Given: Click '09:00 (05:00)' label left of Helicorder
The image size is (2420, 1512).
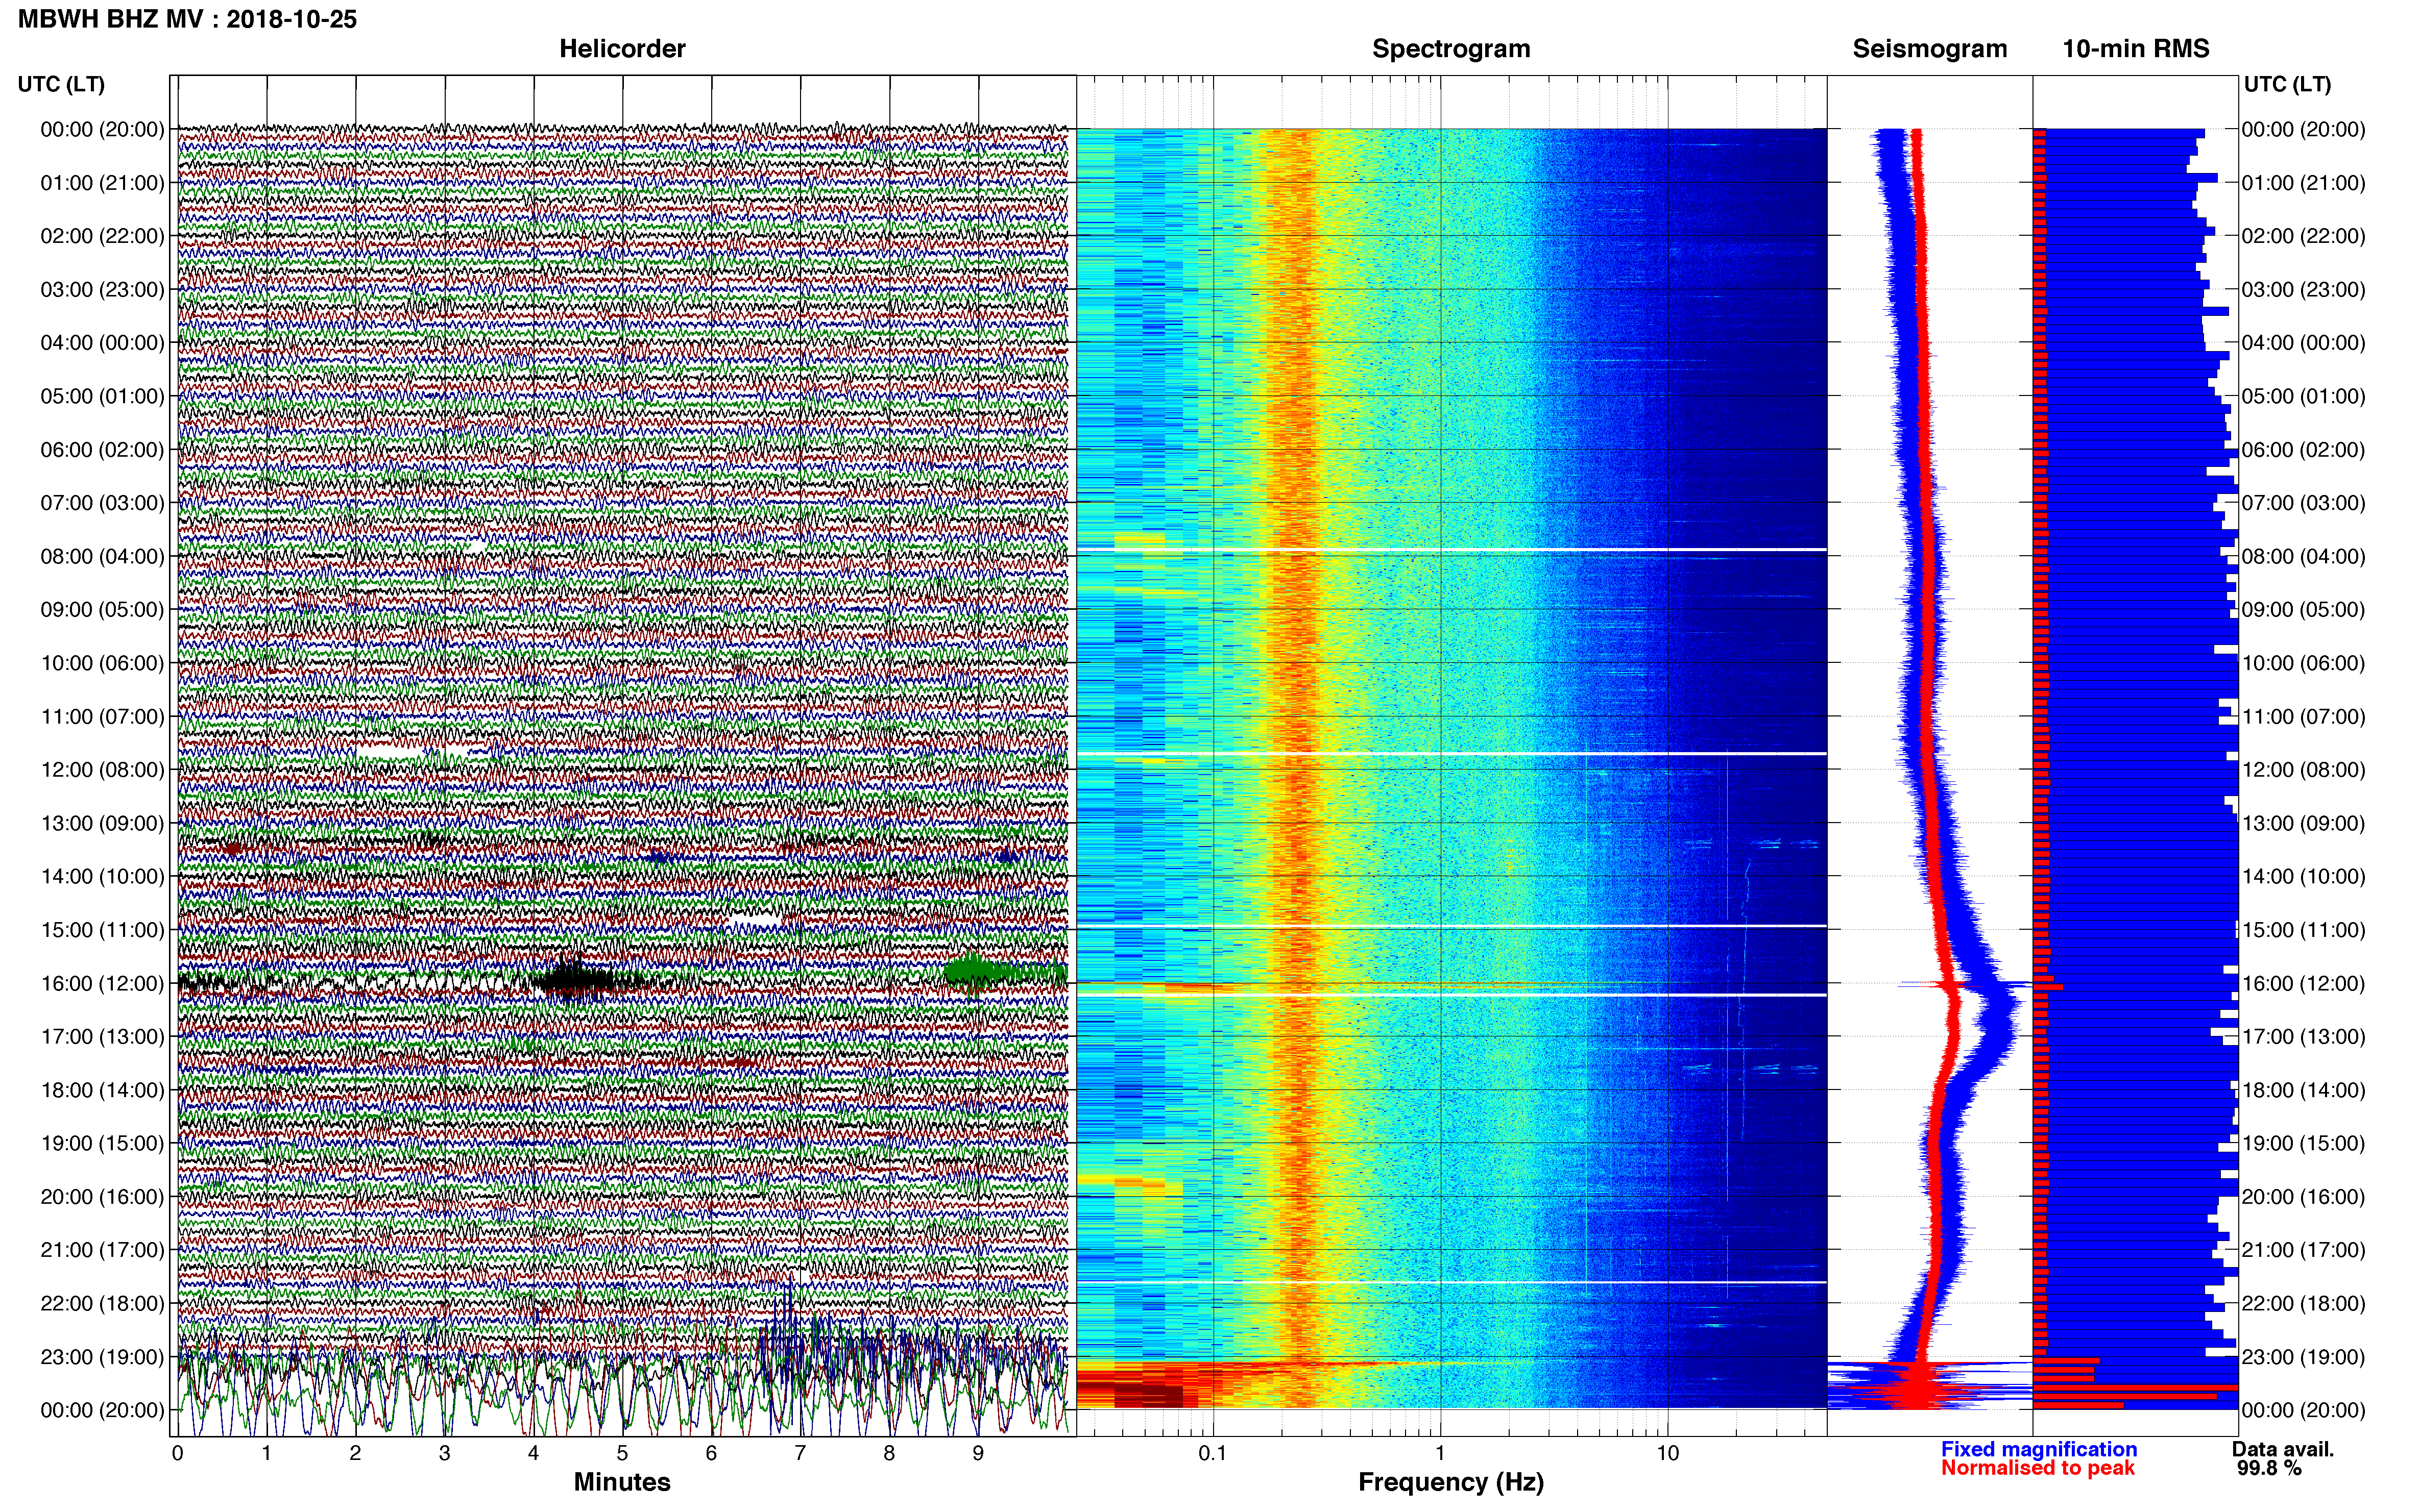Looking at the screenshot, I should (x=102, y=610).
